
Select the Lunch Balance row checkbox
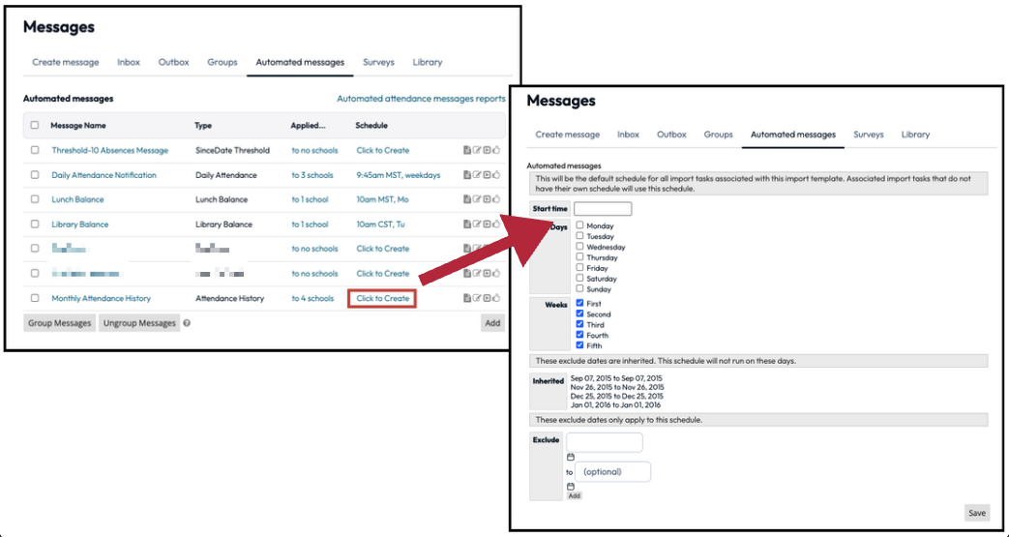point(35,200)
